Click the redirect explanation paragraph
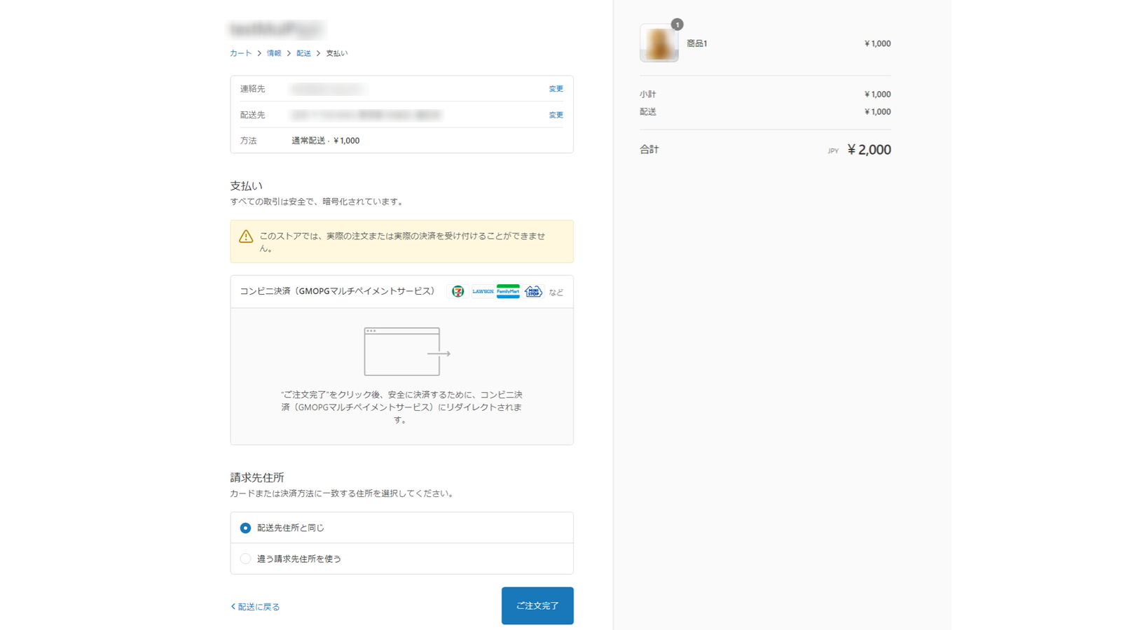This screenshot has width=1121, height=630. (401, 407)
